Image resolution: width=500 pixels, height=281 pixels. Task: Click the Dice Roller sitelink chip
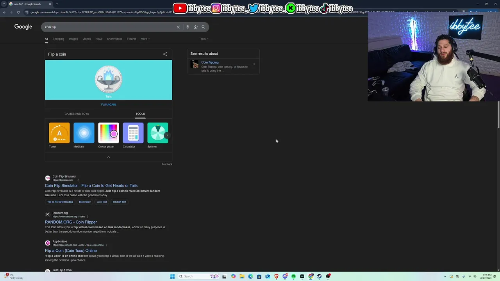tap(85, 202)
